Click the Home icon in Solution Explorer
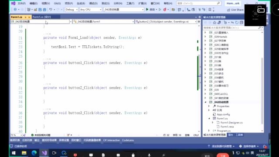The height and width of the screenshot is (157, 279). [214, 22]
